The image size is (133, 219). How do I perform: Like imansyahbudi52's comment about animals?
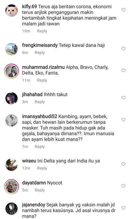[123, 120]
